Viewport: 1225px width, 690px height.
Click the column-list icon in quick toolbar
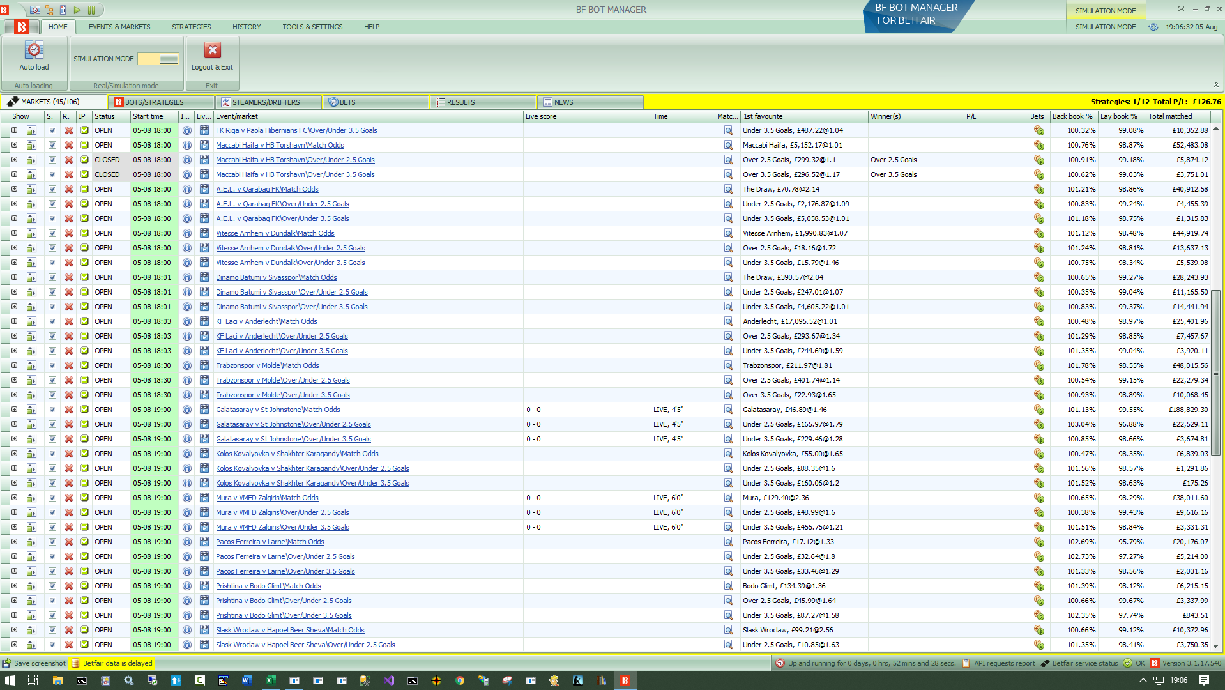63,10
